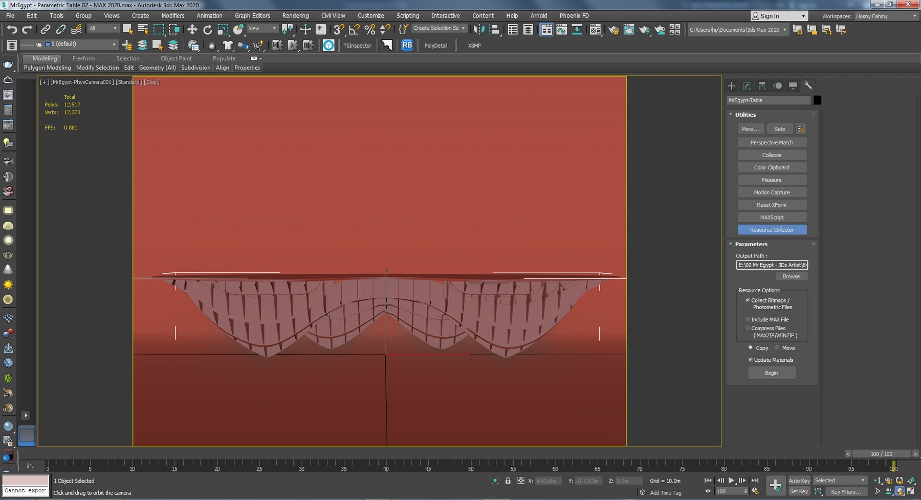The height and width of the screenshot is (500, 921).
Task: Select the Select and Rotate tool
Action: pos(208,29)
